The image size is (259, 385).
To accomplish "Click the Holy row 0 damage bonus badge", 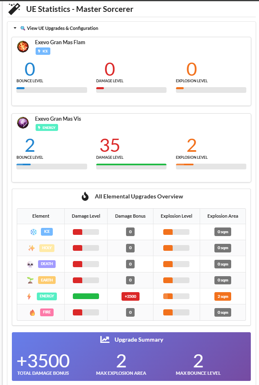I will tap(131, 248).
